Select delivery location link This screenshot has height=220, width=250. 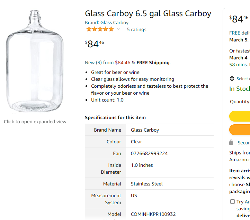[x=243, y=79]
